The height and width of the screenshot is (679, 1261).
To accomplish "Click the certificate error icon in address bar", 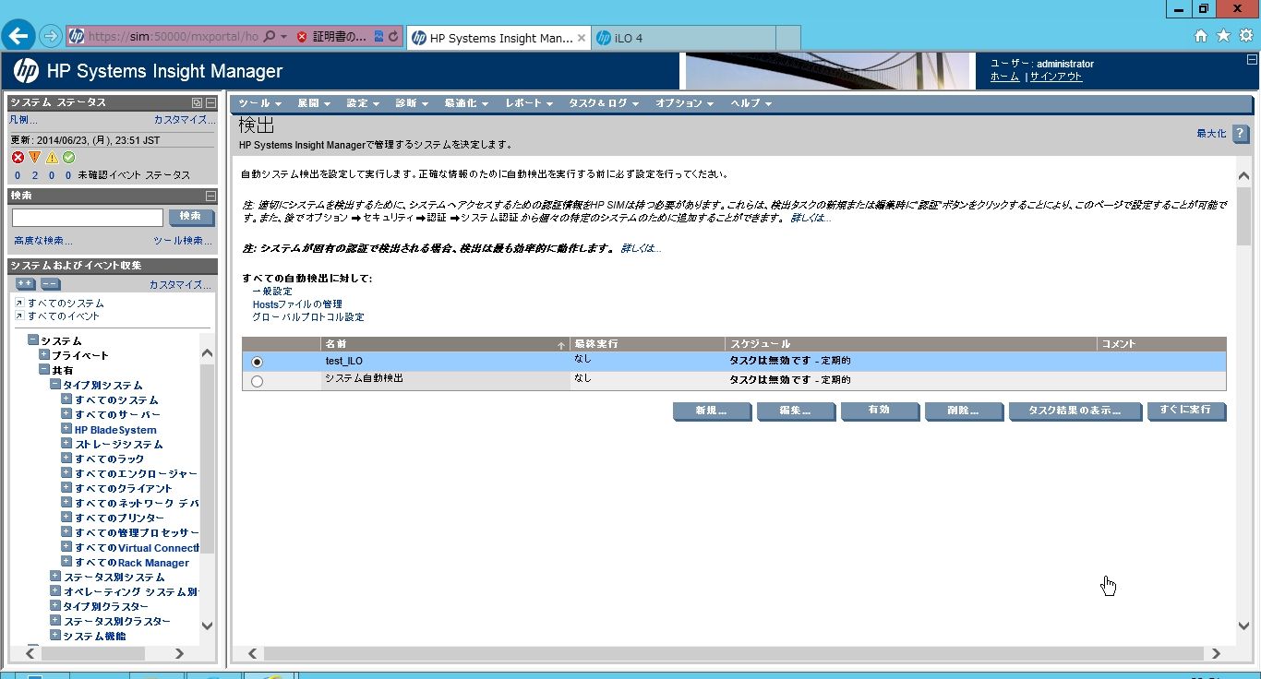I will coord(302,37).
